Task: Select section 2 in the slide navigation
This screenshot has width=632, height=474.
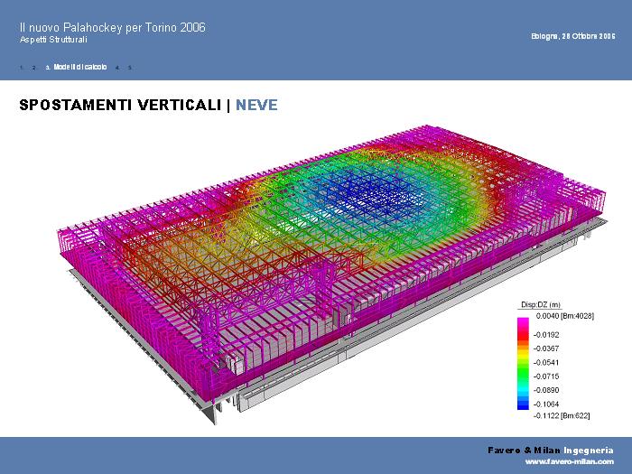Action: (x=33, y=68)
